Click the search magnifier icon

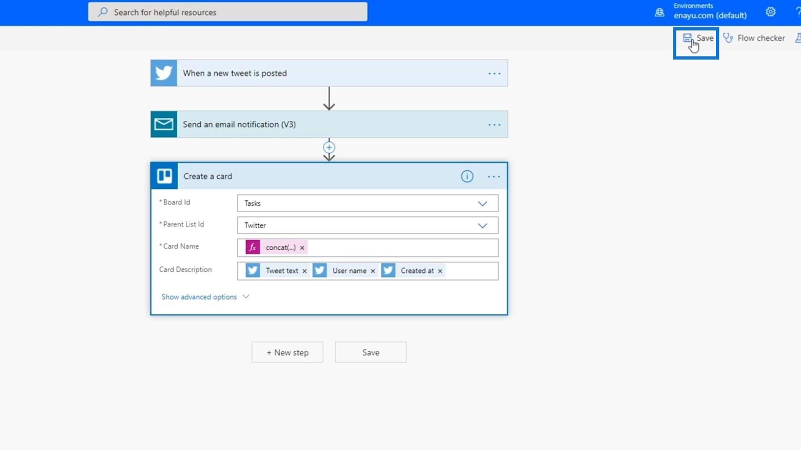(x=103, y=12)
